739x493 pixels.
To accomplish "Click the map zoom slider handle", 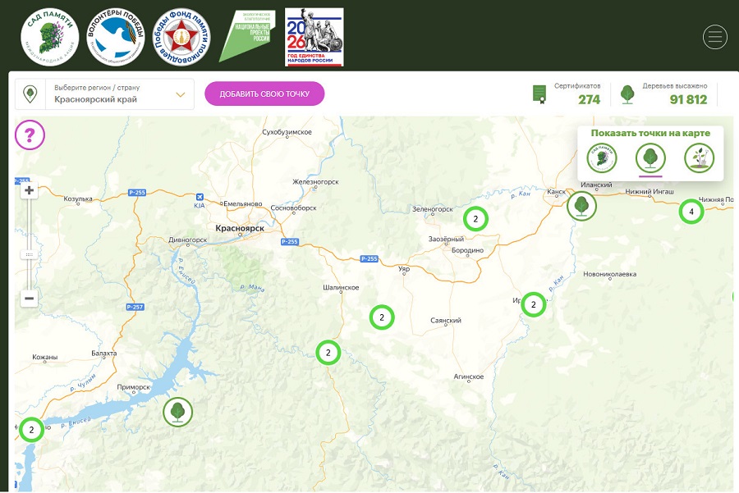I will [x=30, y=254].
